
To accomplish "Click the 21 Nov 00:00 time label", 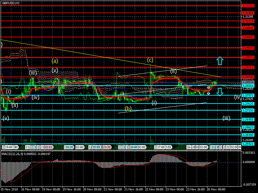I will click(x=113, y=189).
